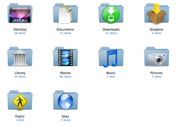
Task: Click the "5 items" count text
Action: pyautogui.click(x=157, y=33)
